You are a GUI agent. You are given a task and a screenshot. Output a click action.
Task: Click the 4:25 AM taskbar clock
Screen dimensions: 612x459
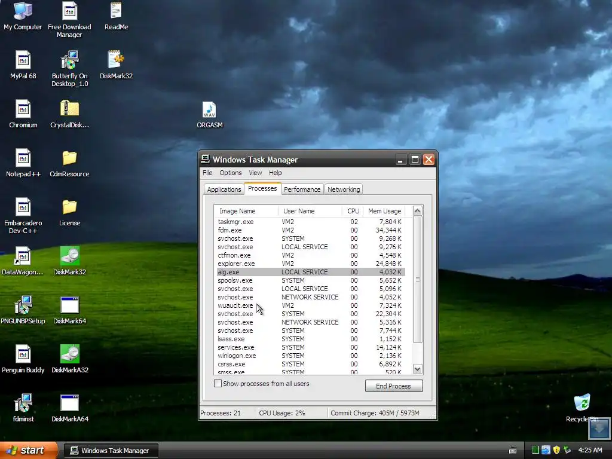pyautogui.click(x=590, y=450)
